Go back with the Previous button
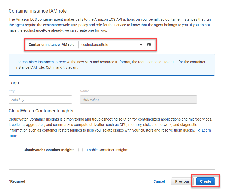 pos(182,181)
